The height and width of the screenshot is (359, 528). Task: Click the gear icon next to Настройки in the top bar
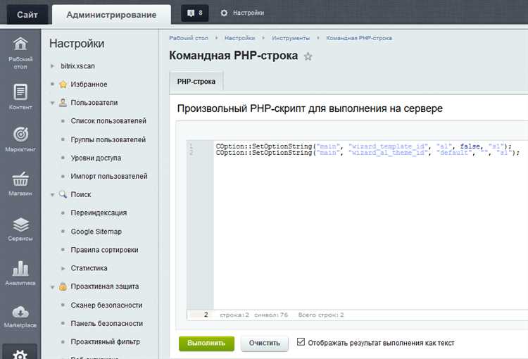224,13
